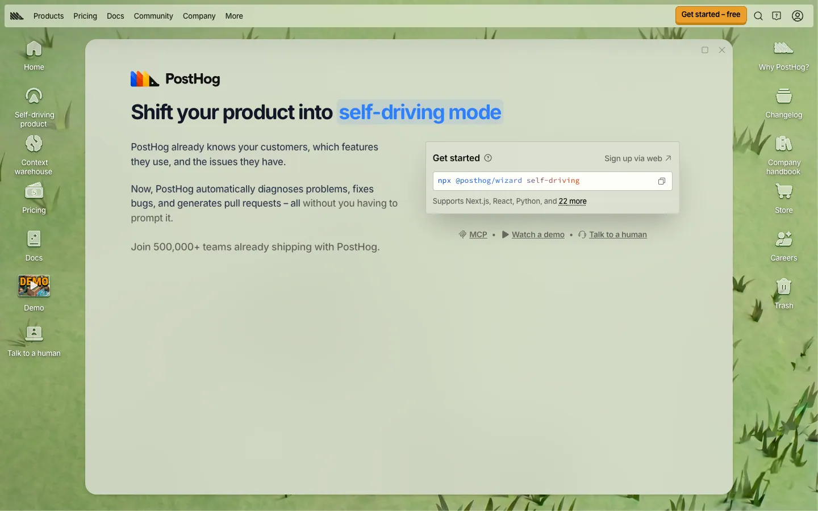Image resolution: width=818 pixels, height=511 pixels.
Task: Click the PostHog logo in the window
Action: click(x=175, y=79)
